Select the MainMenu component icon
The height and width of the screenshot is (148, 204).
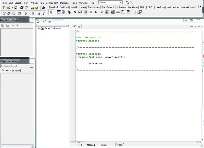(x=64, y=12)
